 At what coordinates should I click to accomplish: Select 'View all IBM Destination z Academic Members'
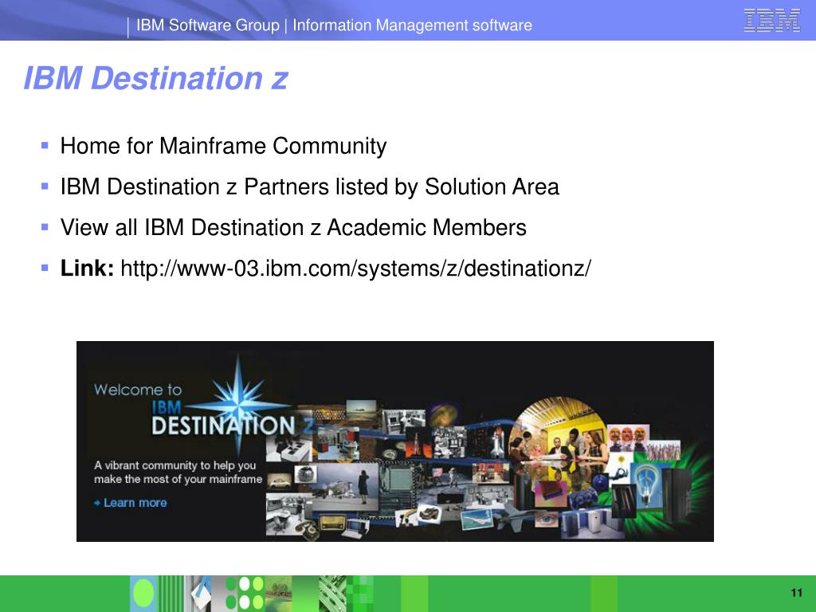click(x=293, y=227)
